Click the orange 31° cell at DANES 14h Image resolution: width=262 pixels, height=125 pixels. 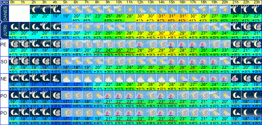click(x=162, y=16)
